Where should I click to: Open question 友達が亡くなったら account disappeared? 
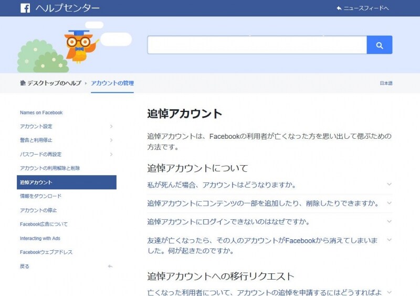pyautogui.click(x=262, y=246)
